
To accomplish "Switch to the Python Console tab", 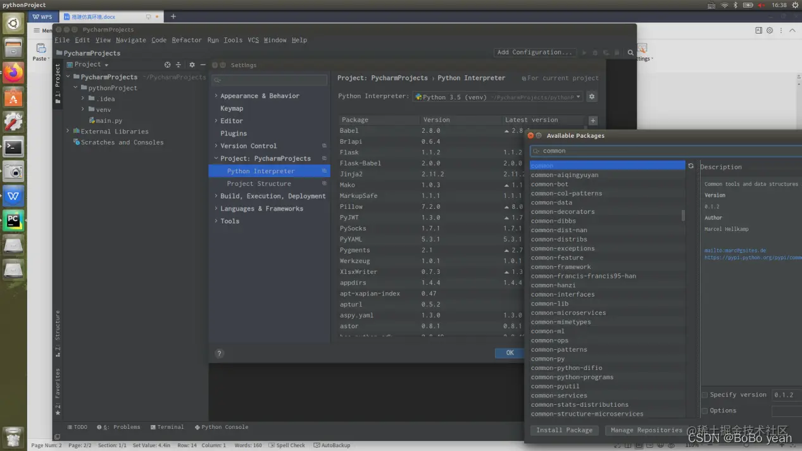I will pyautogui.click(x=222, y=427).
